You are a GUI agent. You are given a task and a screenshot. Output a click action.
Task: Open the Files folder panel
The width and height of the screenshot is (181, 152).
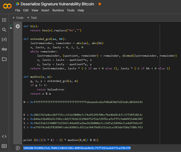[x=4, y=59]
